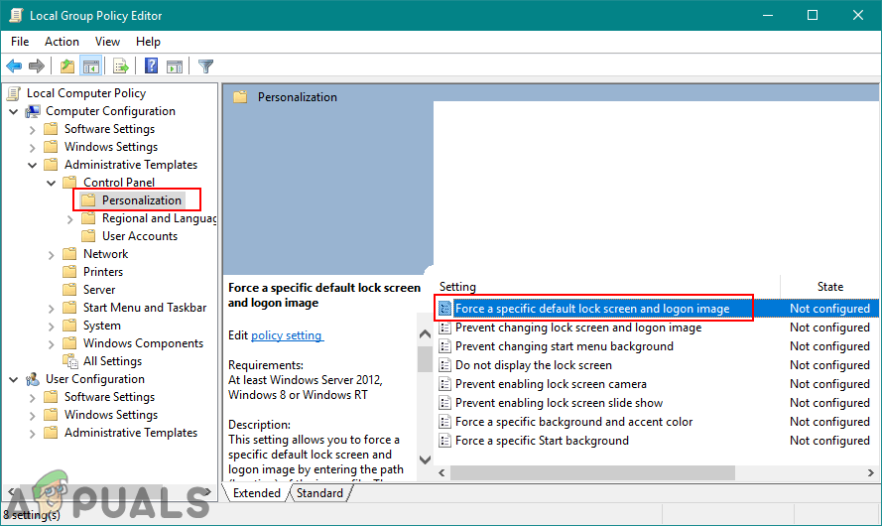Click the Computer Configuration icon
The width and height of the screenshot is (882, 526).
coord(33,111)
